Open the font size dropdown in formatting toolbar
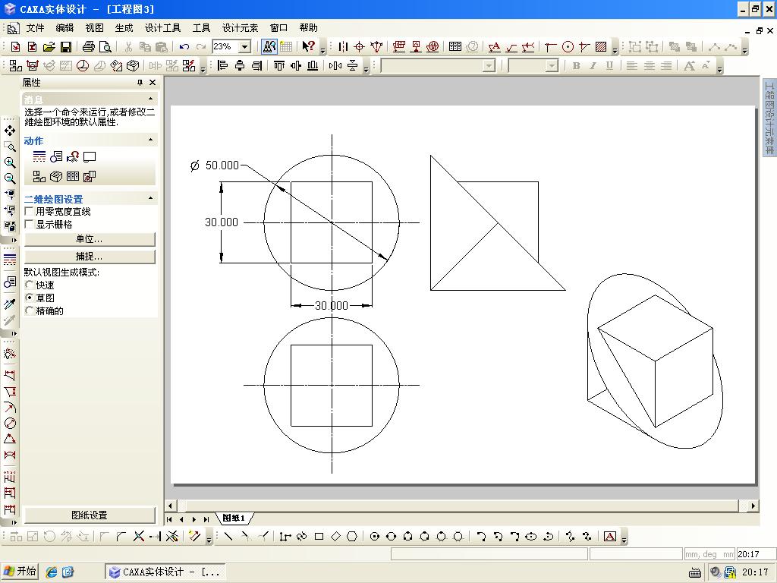 552,65
